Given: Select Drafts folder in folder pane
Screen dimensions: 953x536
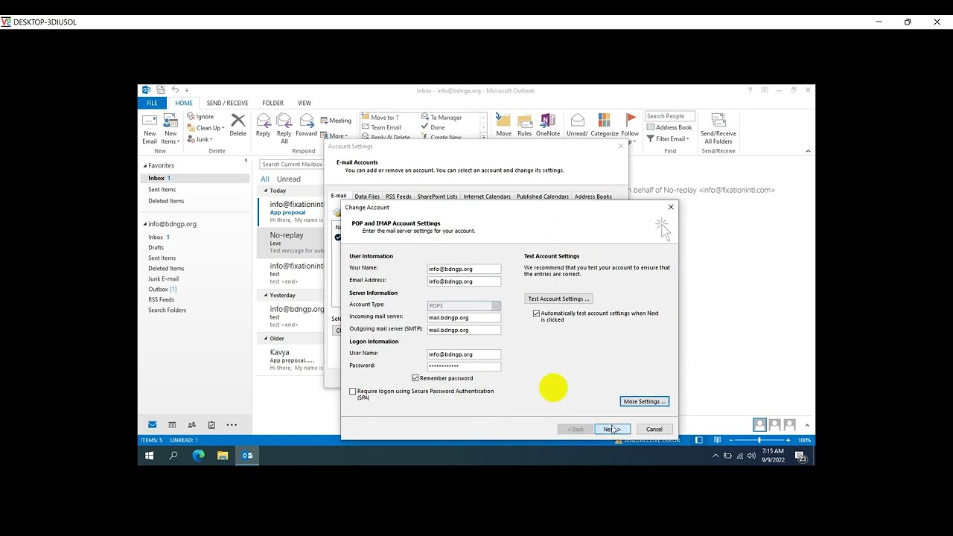Looking at the screenshot, I should [x=156, y=247].
